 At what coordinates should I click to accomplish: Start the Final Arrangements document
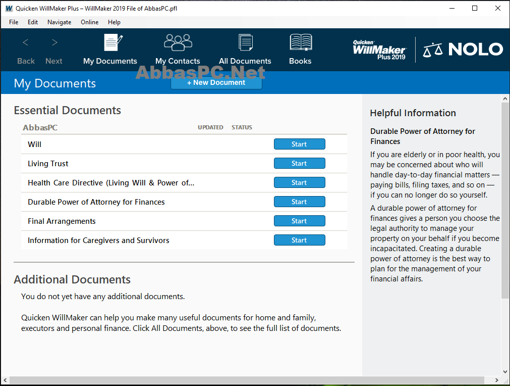pos(299,221)
